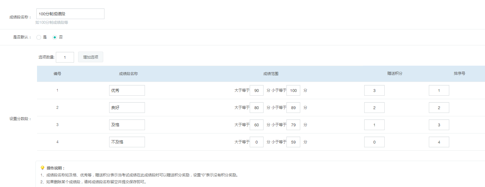Click the 排序号 field for 及格 row
485x187 pixels.
click(x=439, y=125)
